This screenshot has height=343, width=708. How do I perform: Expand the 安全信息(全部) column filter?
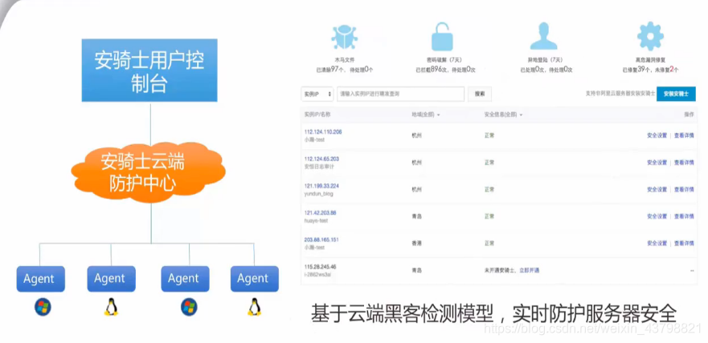[503, 115]
